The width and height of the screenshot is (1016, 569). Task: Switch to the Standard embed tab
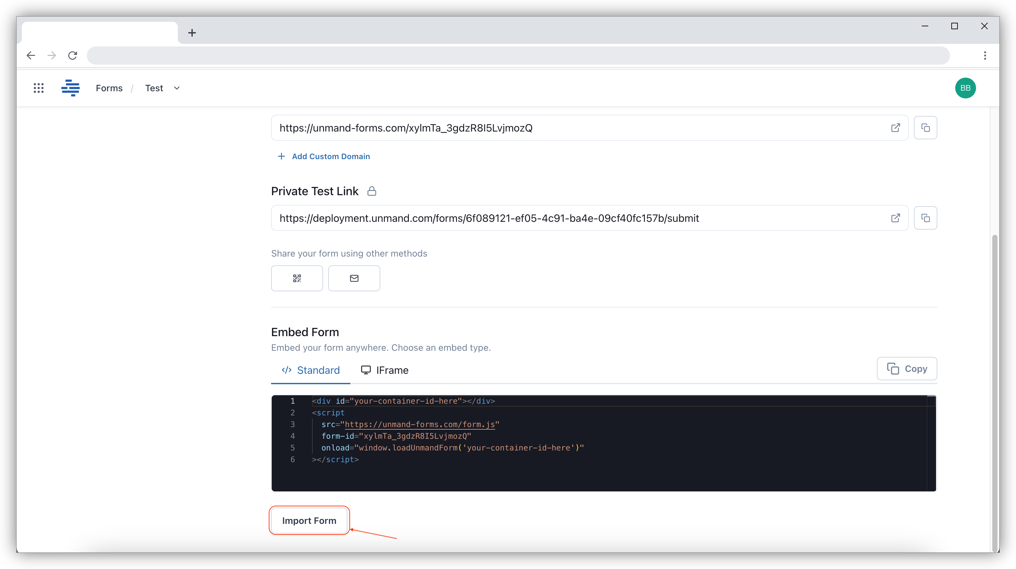click(310, 370)
